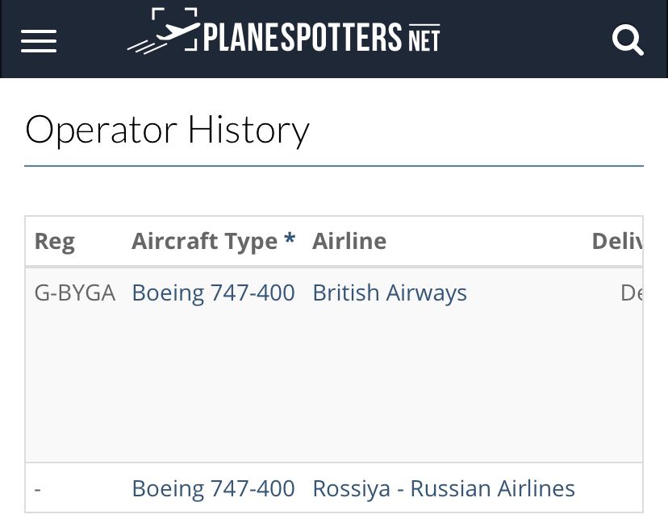The width and height of the screenshot is (668, 531).
Task: Click the G-BYGA registration cell
Action: click(x=75, y=292)
